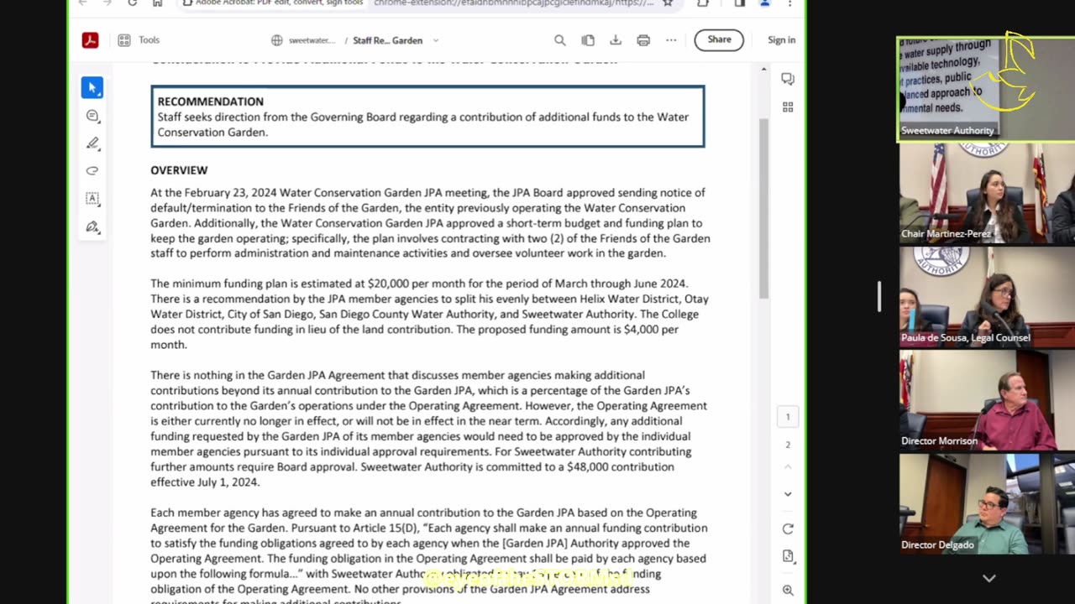Zoom in on the document
Screen dimensions: 1075x604
(x=788, y=591)
